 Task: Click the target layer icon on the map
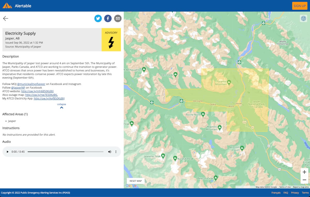[304, 19]
